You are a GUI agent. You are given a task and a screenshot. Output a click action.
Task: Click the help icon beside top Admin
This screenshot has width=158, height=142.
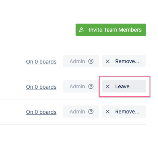(91, 61)
